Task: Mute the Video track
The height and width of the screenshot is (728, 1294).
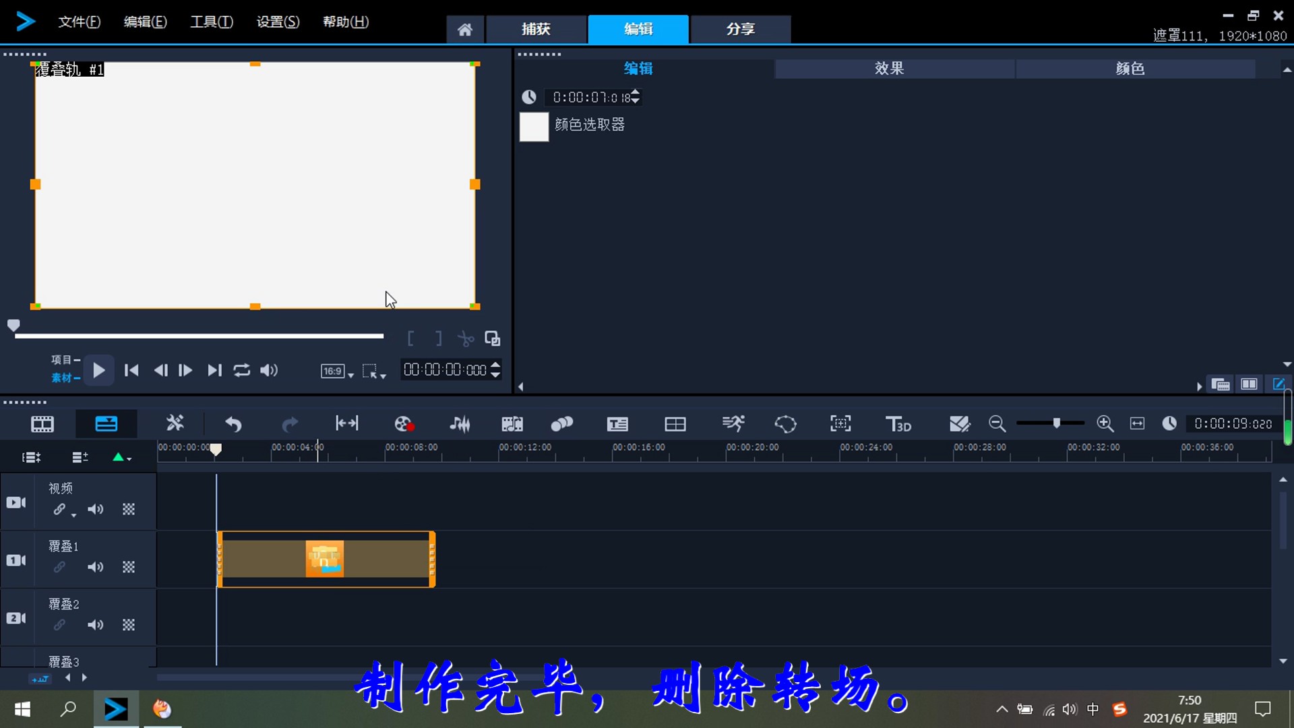Action: [x=96, y=510]
